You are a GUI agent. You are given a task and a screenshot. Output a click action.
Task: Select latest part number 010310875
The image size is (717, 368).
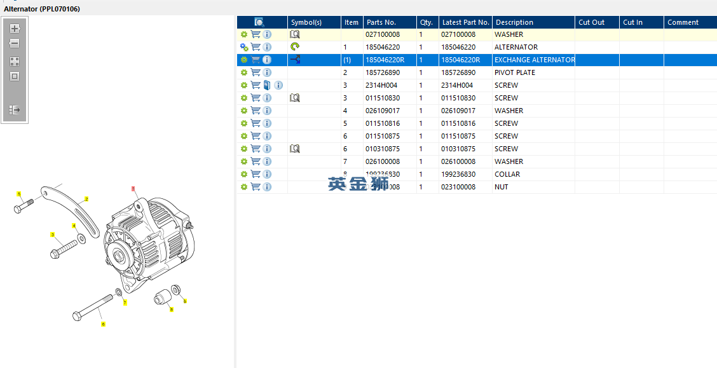[465, 149]
